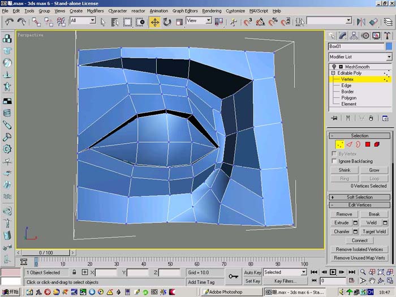Image resolution: width=396 pixels, height=297 pixels.
Task: Select the Edge sub-object icon in Selection
Action: tap(349, 144)
